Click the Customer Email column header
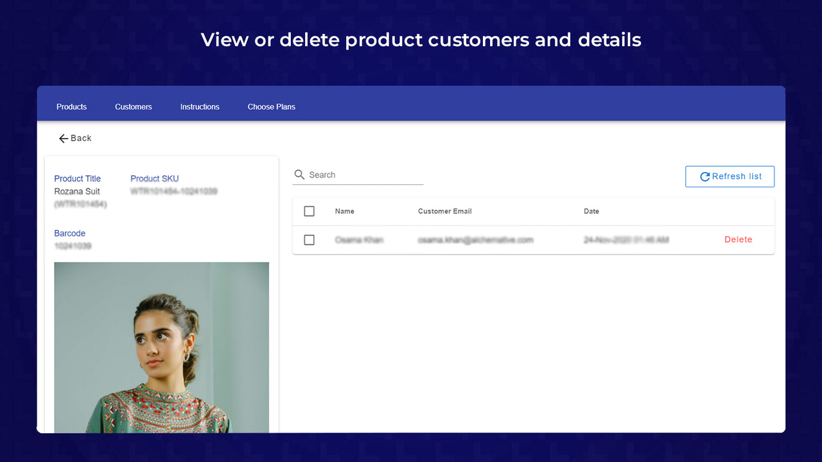Screen dimensions: 822x462 coord(444,210)
